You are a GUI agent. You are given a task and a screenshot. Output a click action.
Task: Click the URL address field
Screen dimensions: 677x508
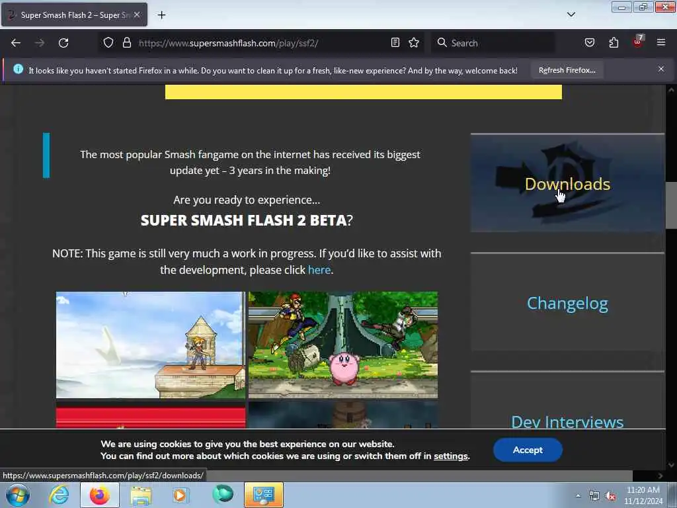(x=260, y=43)
